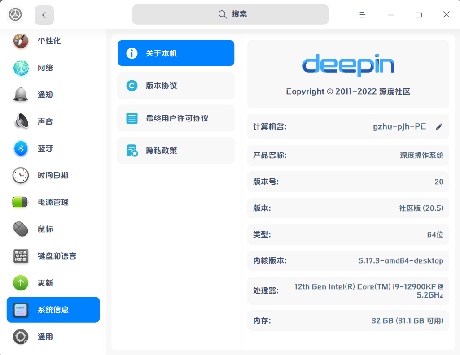Select the Network globe icon
This screenshot has width=460, height=355.
click(x=21, y=68)
